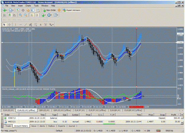Toggle the Terminal panel icon
The width and height of the screenshot is (185, 133).
pyautogui.click(x=33, y=10)
